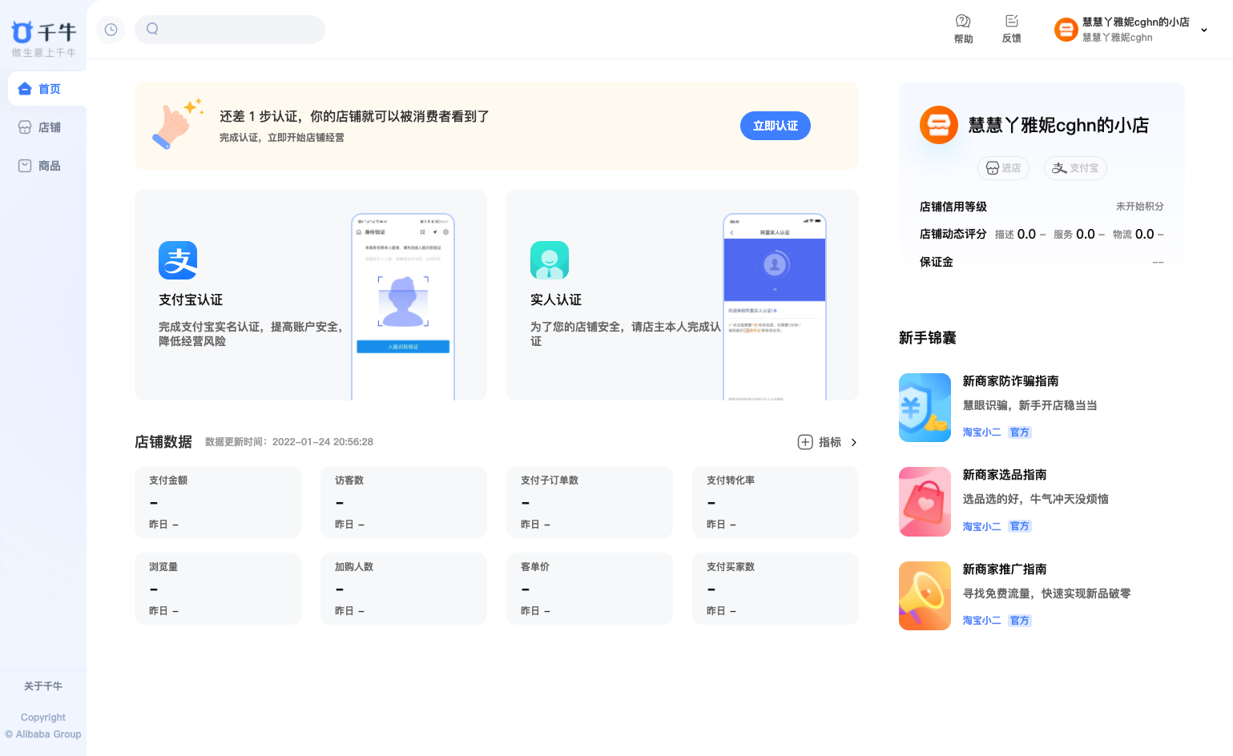This screenshot has height=756, width=1233.
Task: Click the pointing hand banner icon
Action: (176, 124)
